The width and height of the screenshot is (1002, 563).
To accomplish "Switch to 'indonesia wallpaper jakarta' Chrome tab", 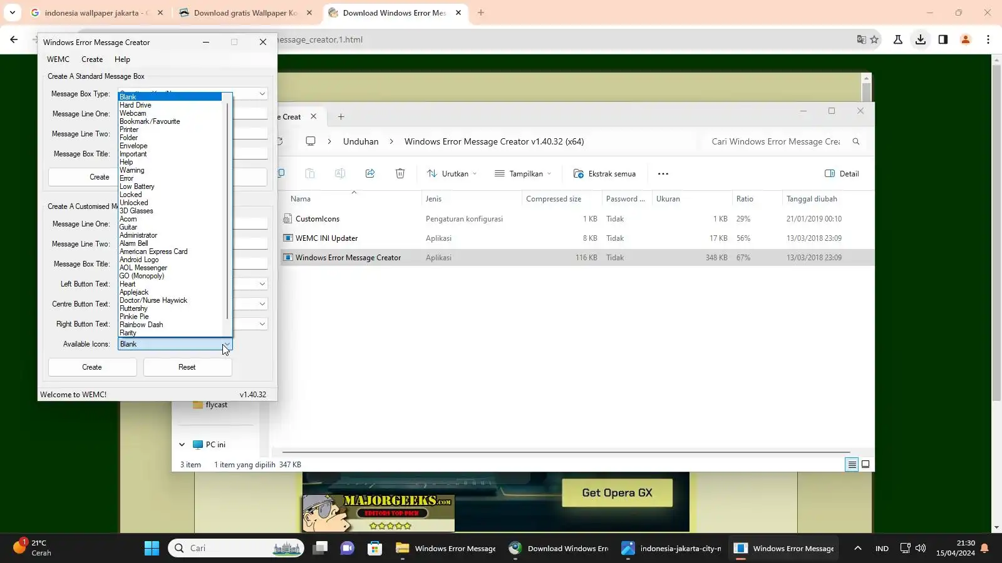I will (x=97, y=13).
